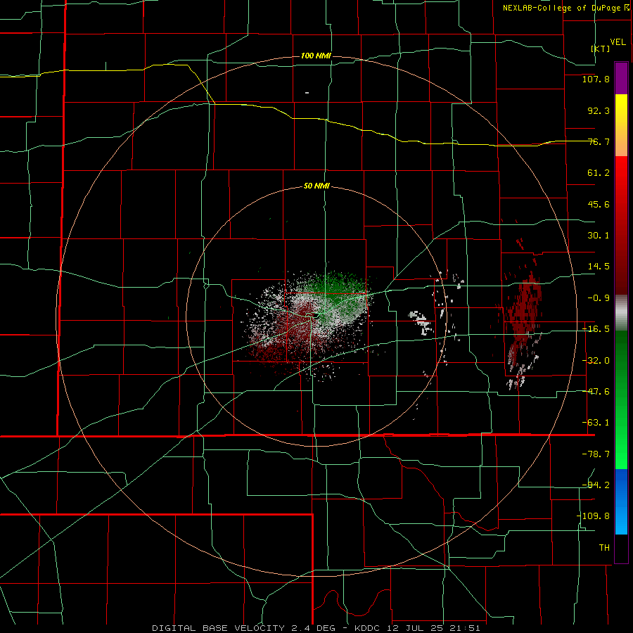Click the TH label beside color bar
Viewport: 633px width, 633px height.
(604, 547)
